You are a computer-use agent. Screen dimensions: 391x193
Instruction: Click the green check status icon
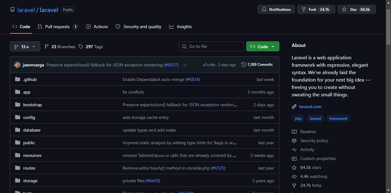(x=185, y=65)
